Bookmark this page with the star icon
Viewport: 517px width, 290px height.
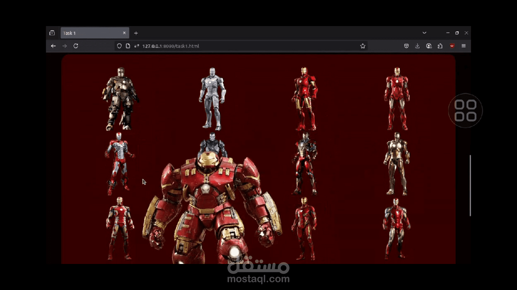pos(363,46)
